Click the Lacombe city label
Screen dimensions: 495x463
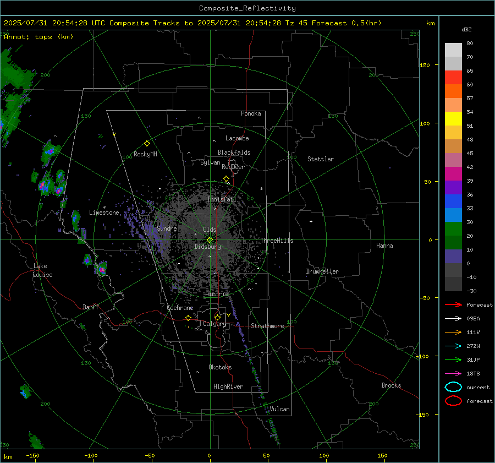click(237, 138)
